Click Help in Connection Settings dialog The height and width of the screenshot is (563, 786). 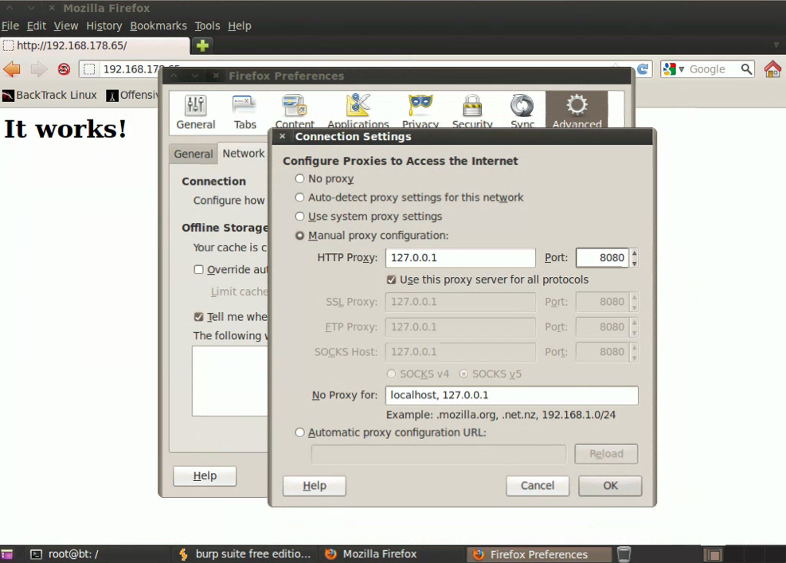tap(315, 486)
